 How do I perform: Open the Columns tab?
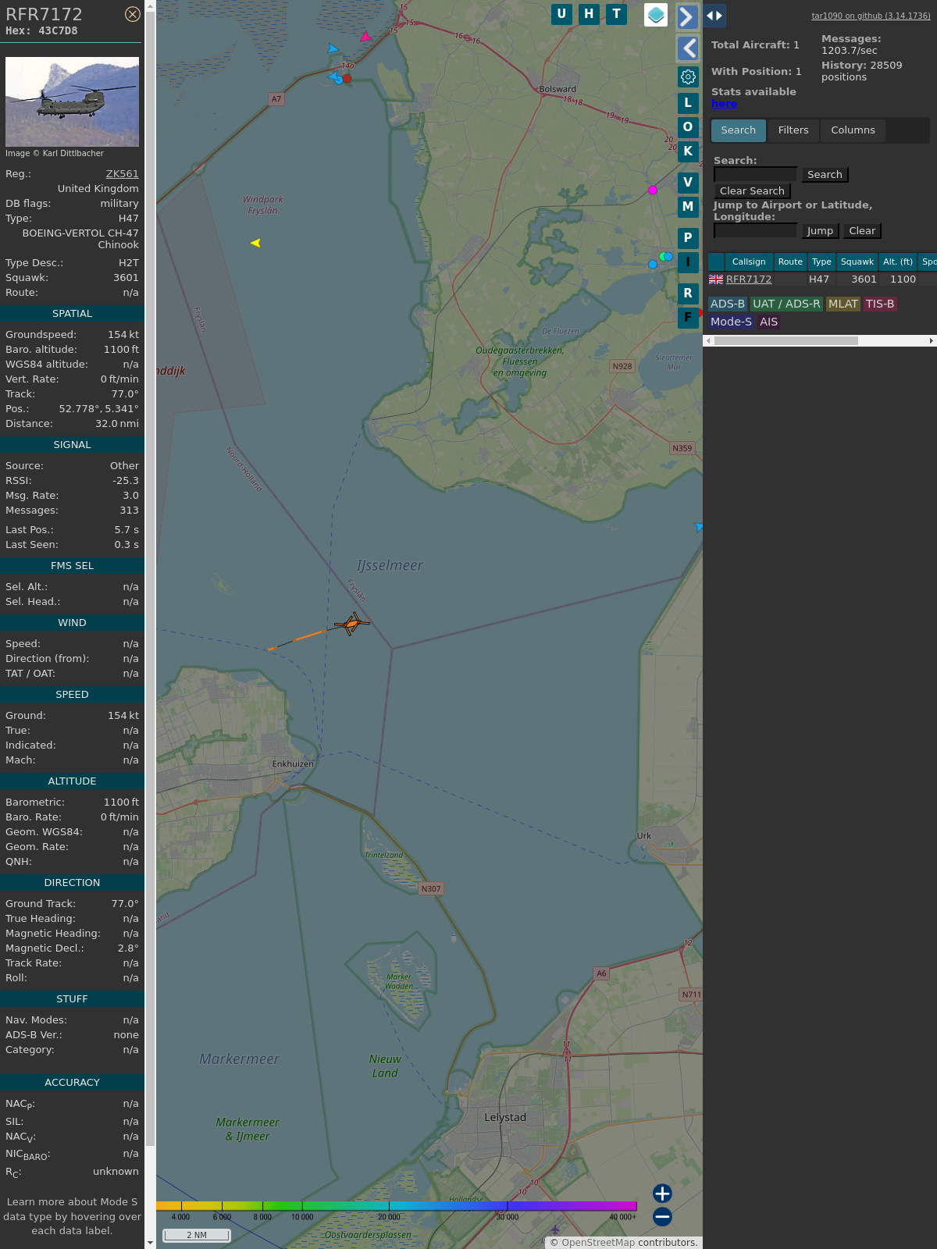(x=853, y=130)
